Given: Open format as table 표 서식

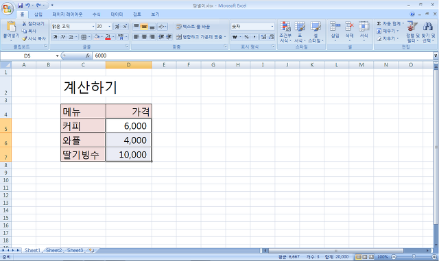Looking at the screenshot, I should pyautogui.click(x=300, y=32).
